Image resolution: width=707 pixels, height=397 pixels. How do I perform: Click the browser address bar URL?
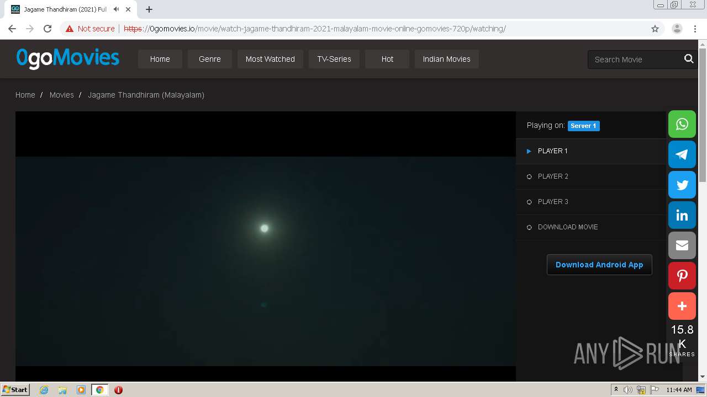(315, 29)
